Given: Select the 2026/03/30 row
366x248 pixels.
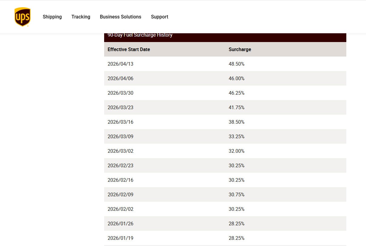Looking at the screenshot, I should (120, 93).
